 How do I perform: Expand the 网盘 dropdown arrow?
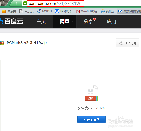coord(73,21)
